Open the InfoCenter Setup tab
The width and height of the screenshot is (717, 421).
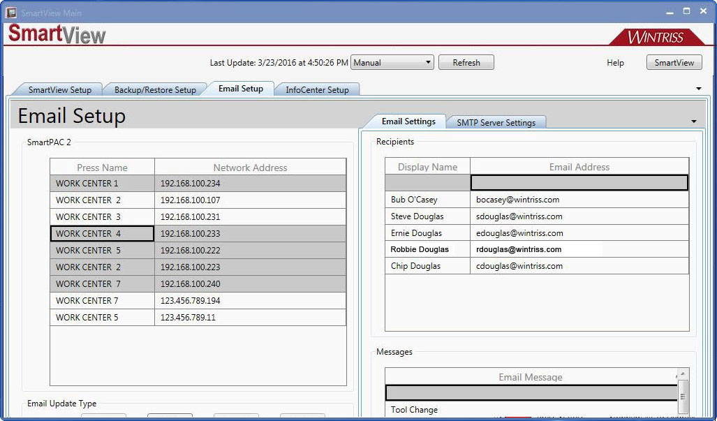click(x=317, y=89)
